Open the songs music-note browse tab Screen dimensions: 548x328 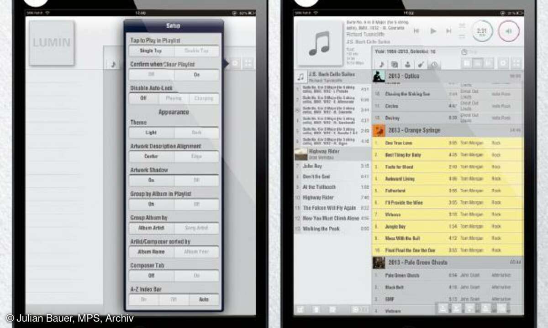click(382, 65)
